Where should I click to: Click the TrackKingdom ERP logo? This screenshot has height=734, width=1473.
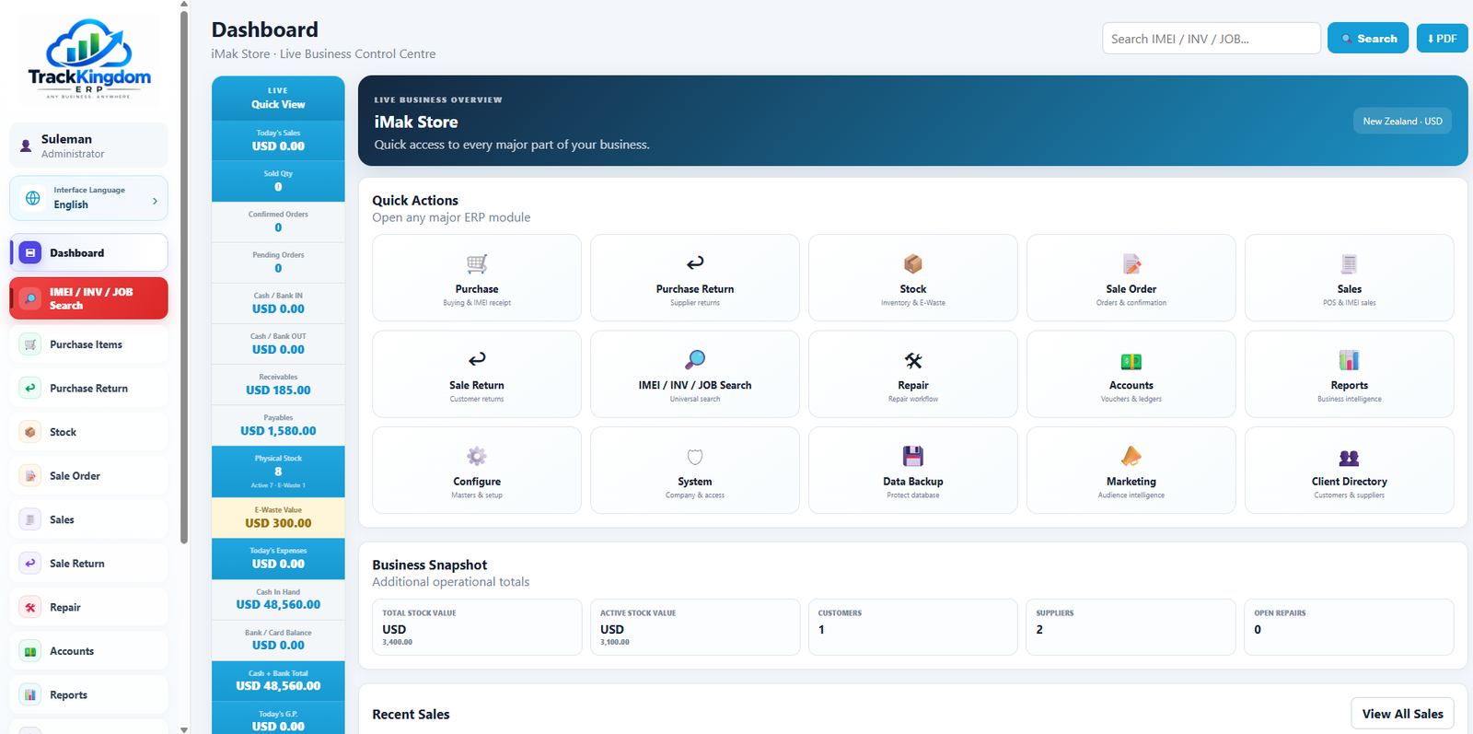[x=89, y=59]
